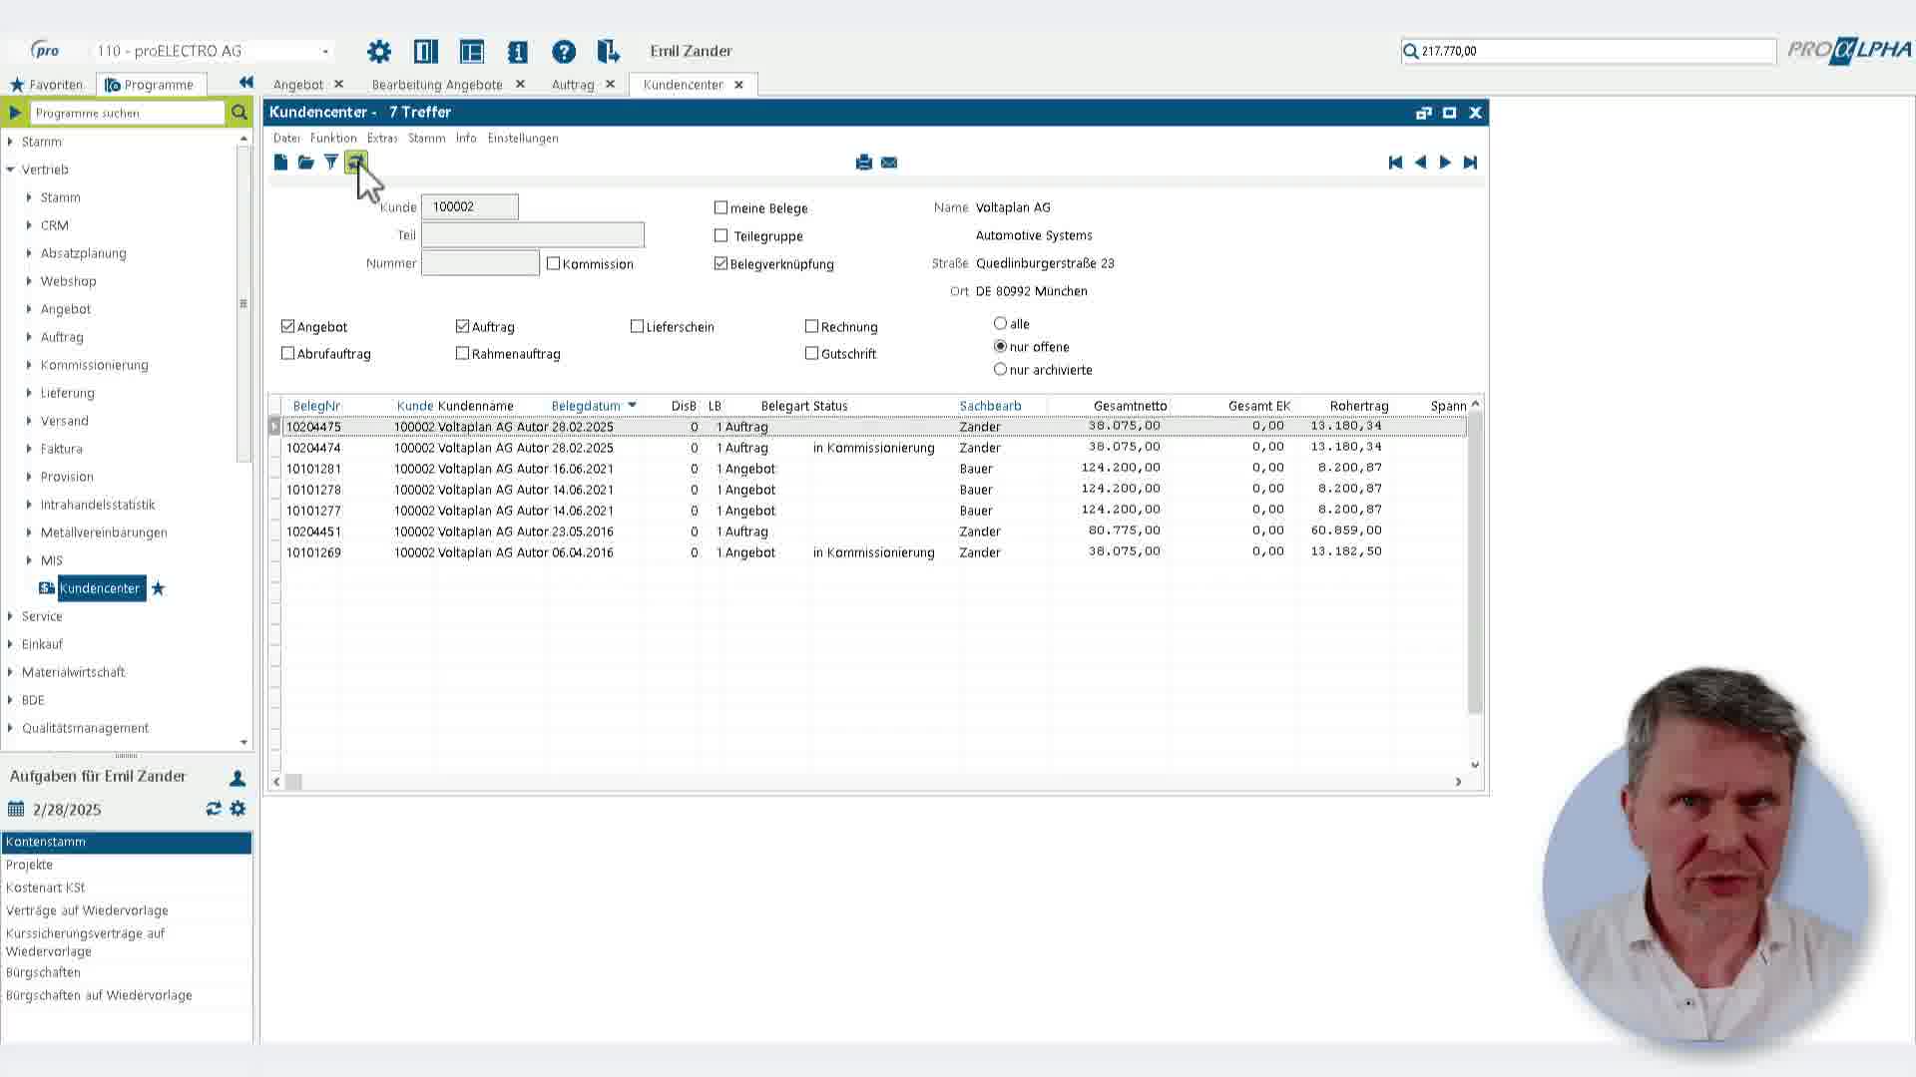Open Kontenstamm in the task list

pos(126,842)
